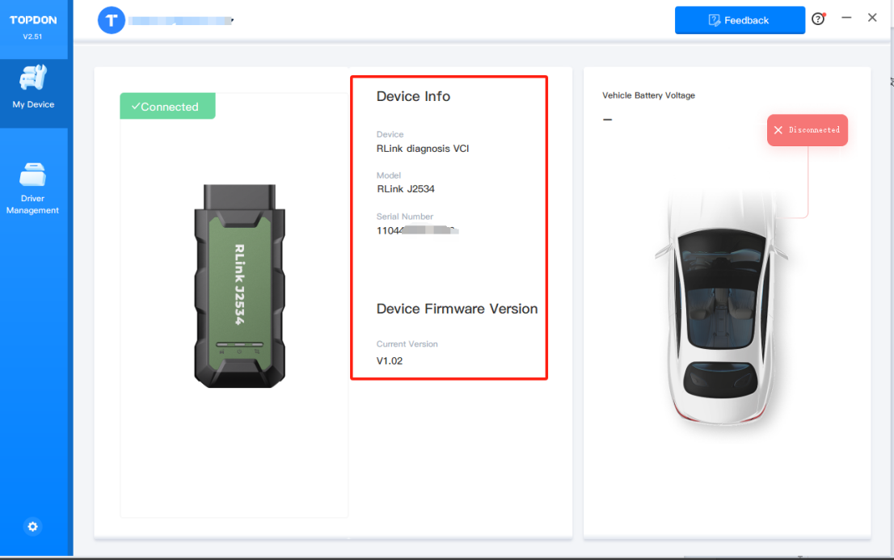The image size is (894, 560).
Task: Click the serial number value
Action: [x=417, y=230]
